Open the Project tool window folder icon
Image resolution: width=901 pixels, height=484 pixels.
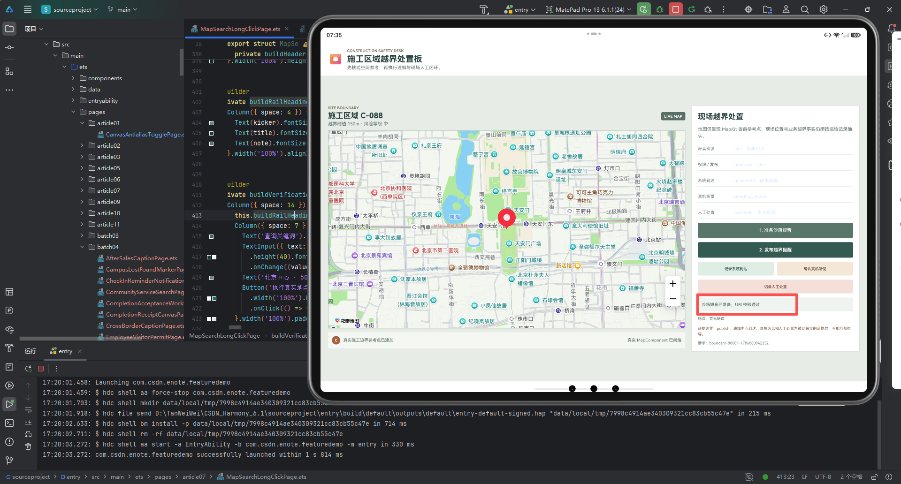9,29
